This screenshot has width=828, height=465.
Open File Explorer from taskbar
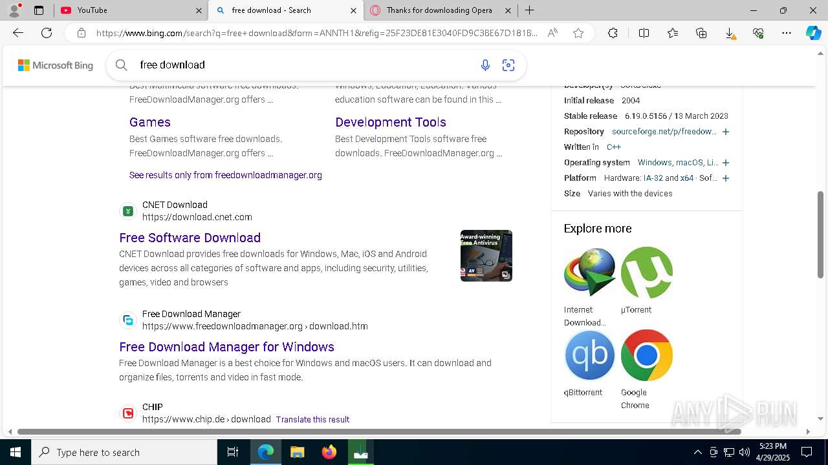pos(297,452)
